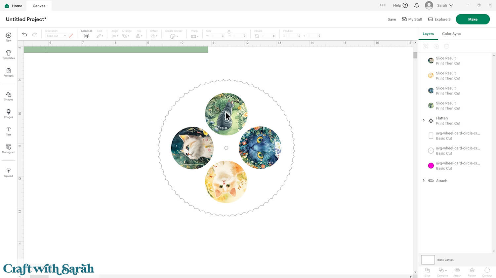Screen dimensions: 496x278
Task: Switch to the Color Sync tab
Action: point(451,34)
